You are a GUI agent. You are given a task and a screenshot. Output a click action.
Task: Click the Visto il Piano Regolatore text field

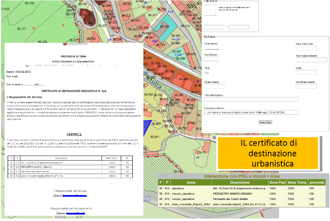251,99
